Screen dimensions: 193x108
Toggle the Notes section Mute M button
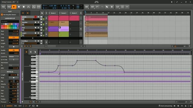pos(14,78)
